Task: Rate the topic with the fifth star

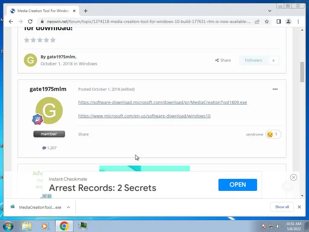Action: pos(53,40)
